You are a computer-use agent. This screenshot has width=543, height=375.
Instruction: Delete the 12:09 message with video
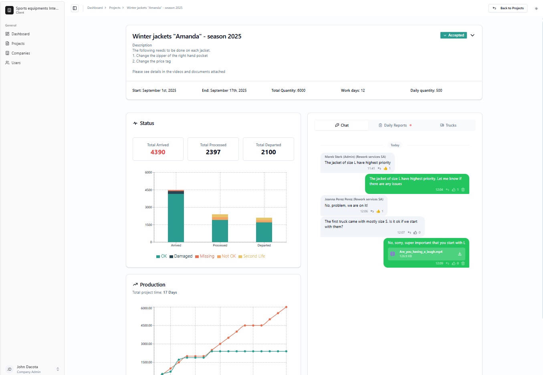463,264
